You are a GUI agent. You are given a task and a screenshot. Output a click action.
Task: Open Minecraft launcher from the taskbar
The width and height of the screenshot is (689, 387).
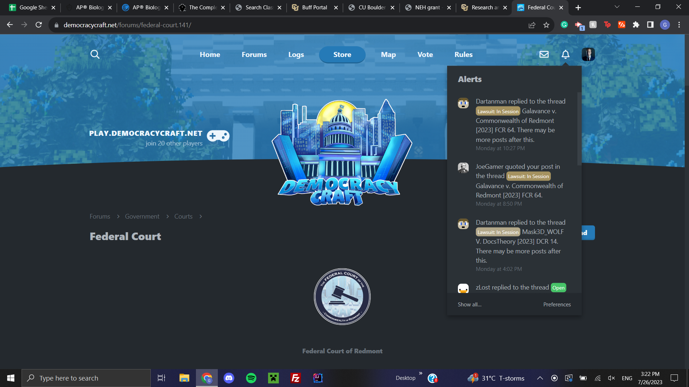tap(273, 378)
